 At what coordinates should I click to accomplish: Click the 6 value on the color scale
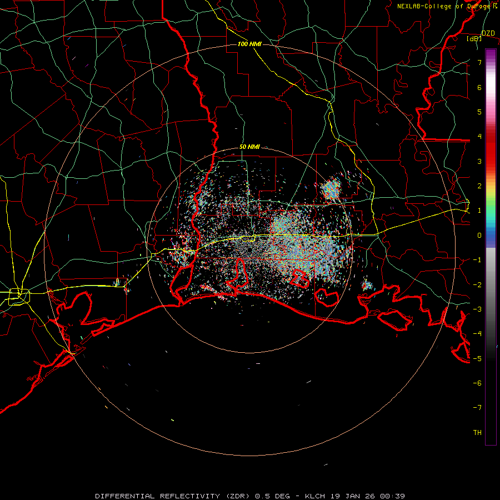(479, 87)
